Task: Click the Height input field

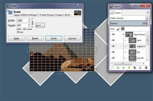Action: coord(22,25)
